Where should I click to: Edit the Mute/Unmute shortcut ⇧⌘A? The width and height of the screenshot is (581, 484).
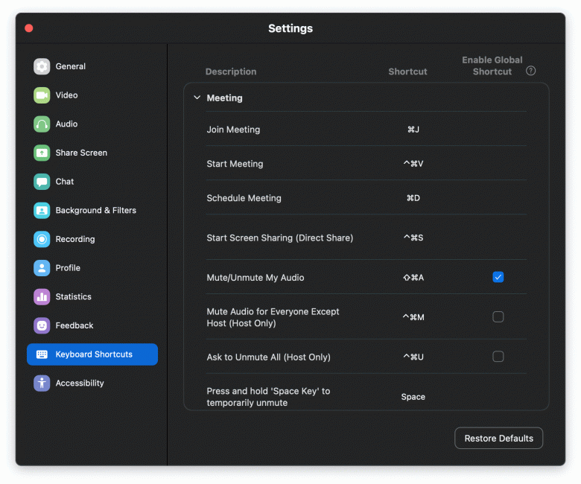click(413, 277)
